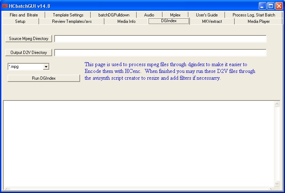
Task: Maximize the HCbatchGUI window
Action: click(x=270, y=6)
